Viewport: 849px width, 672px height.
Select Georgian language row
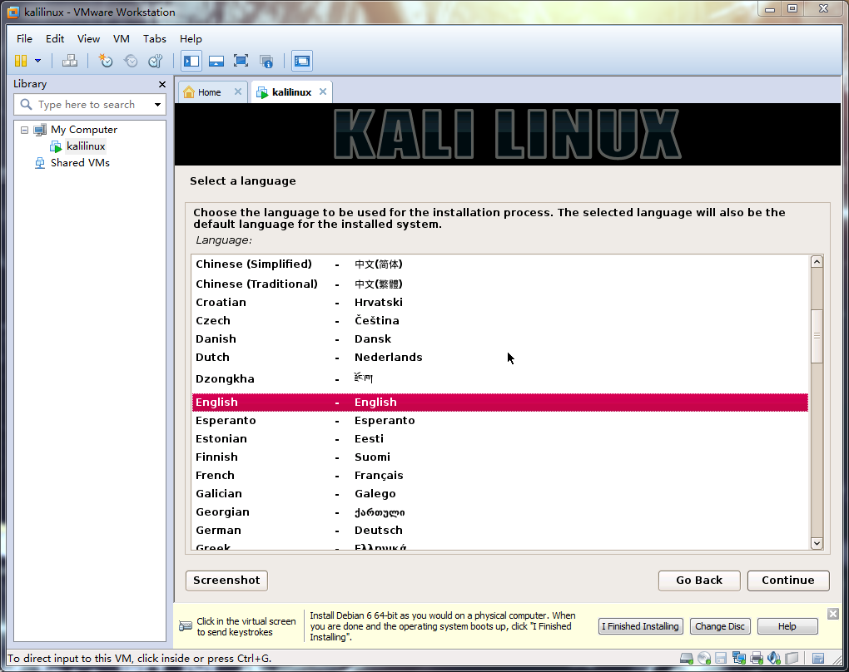tap(499, 512)
